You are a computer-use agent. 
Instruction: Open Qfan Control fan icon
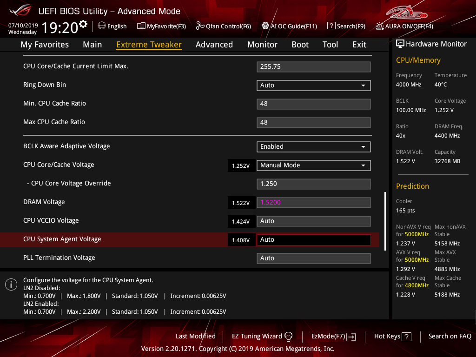tap(200, 26)
